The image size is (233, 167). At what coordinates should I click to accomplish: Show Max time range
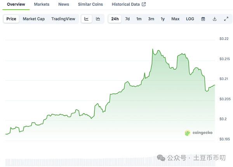point(176,19)
